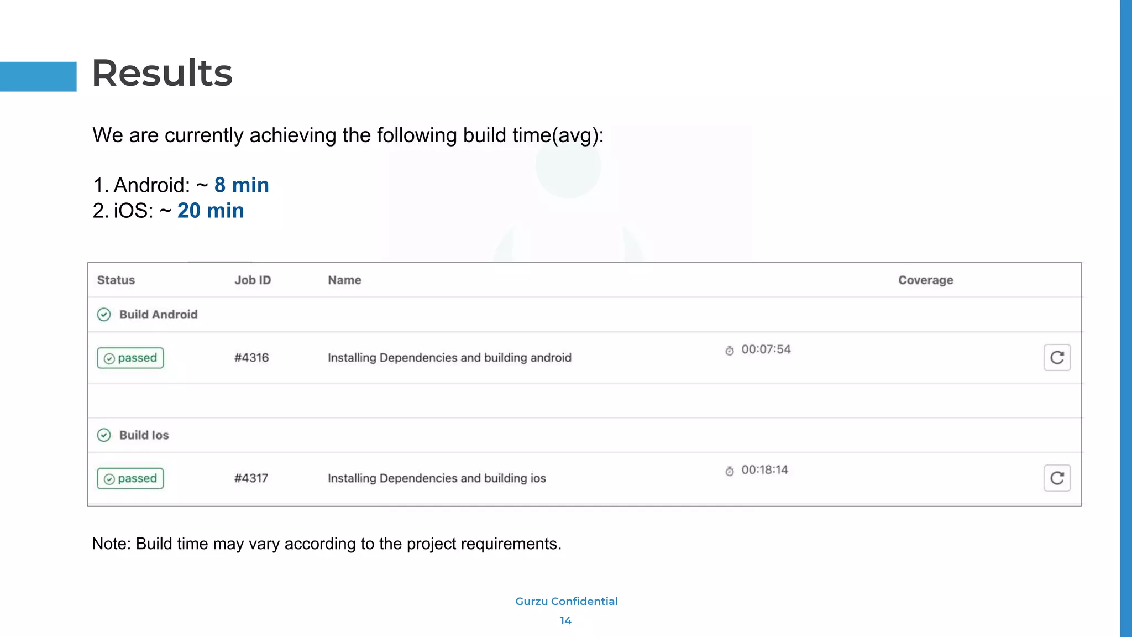Click the stopwatch icon beside 00:18:14
Image resolution: width=1132 pixels, height=637 pixels.
click(730, 471)
